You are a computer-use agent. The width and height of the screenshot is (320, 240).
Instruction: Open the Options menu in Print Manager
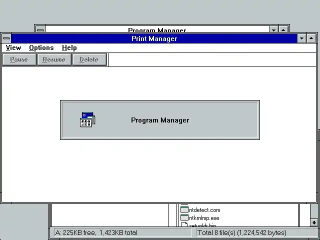tap(41, 48)
